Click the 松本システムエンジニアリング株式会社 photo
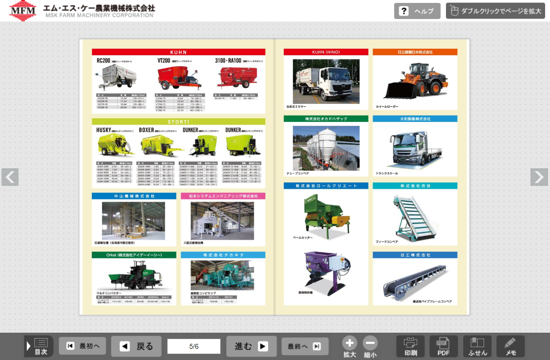This screenshot has width=550, height=360. [222, 220]
